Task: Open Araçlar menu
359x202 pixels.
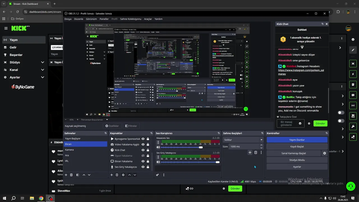Action: coord(148,19)
